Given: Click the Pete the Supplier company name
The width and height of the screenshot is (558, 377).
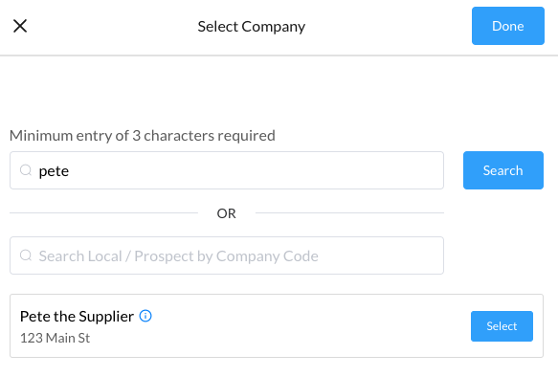Looking at the screenshot, I should (x=77, y=316).
